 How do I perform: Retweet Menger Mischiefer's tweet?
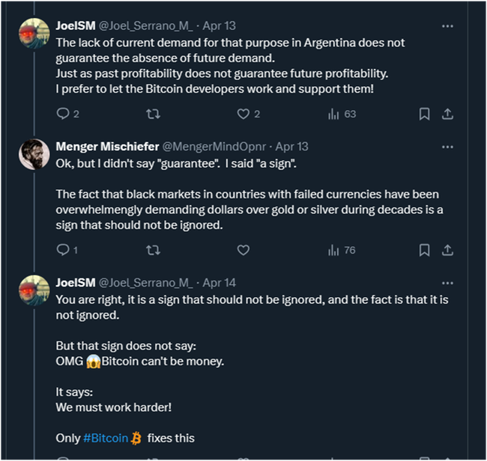153,250
